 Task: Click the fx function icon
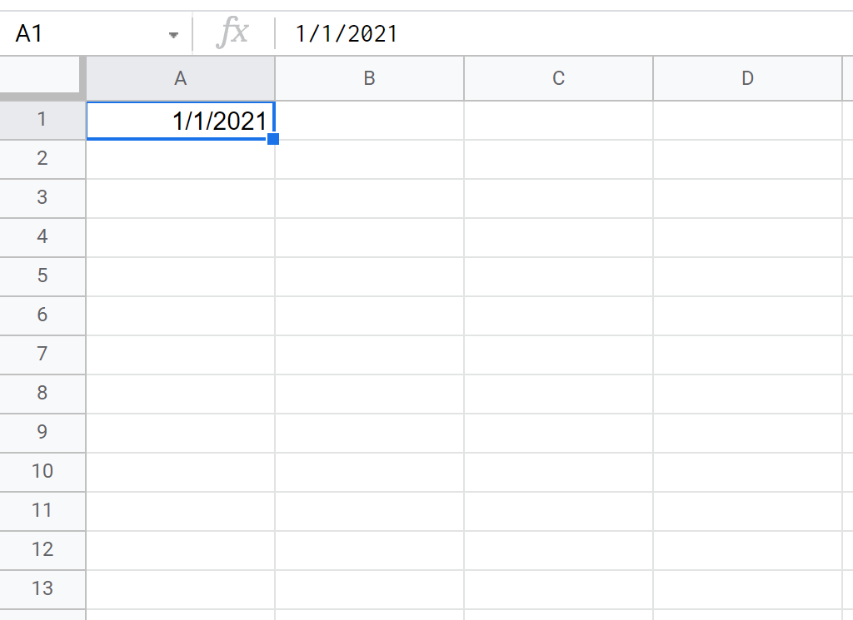click(232, 34)
